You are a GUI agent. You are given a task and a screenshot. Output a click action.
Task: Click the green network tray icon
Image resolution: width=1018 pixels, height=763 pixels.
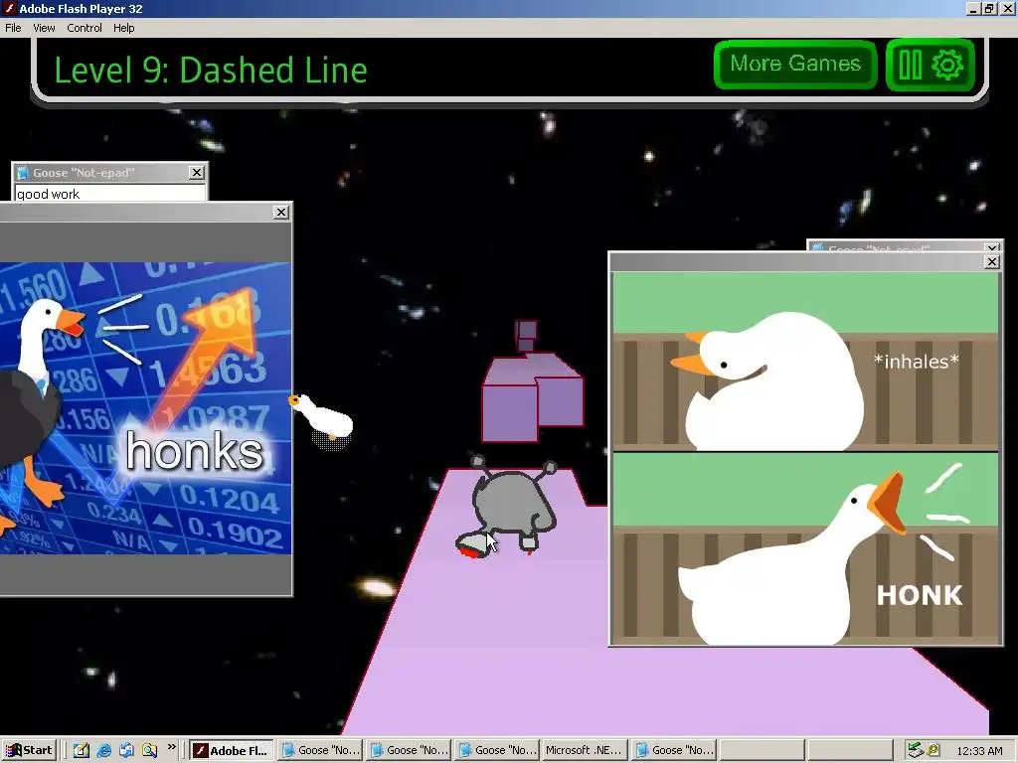coord(915,751)
